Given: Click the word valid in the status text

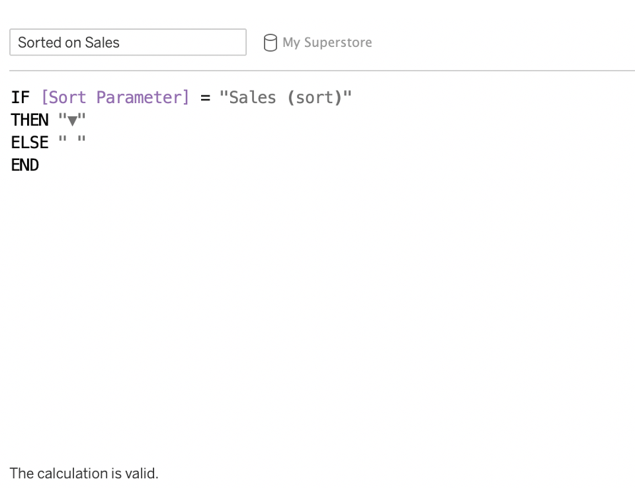Looking at the screenshot, I should click(x=142, y=473).
